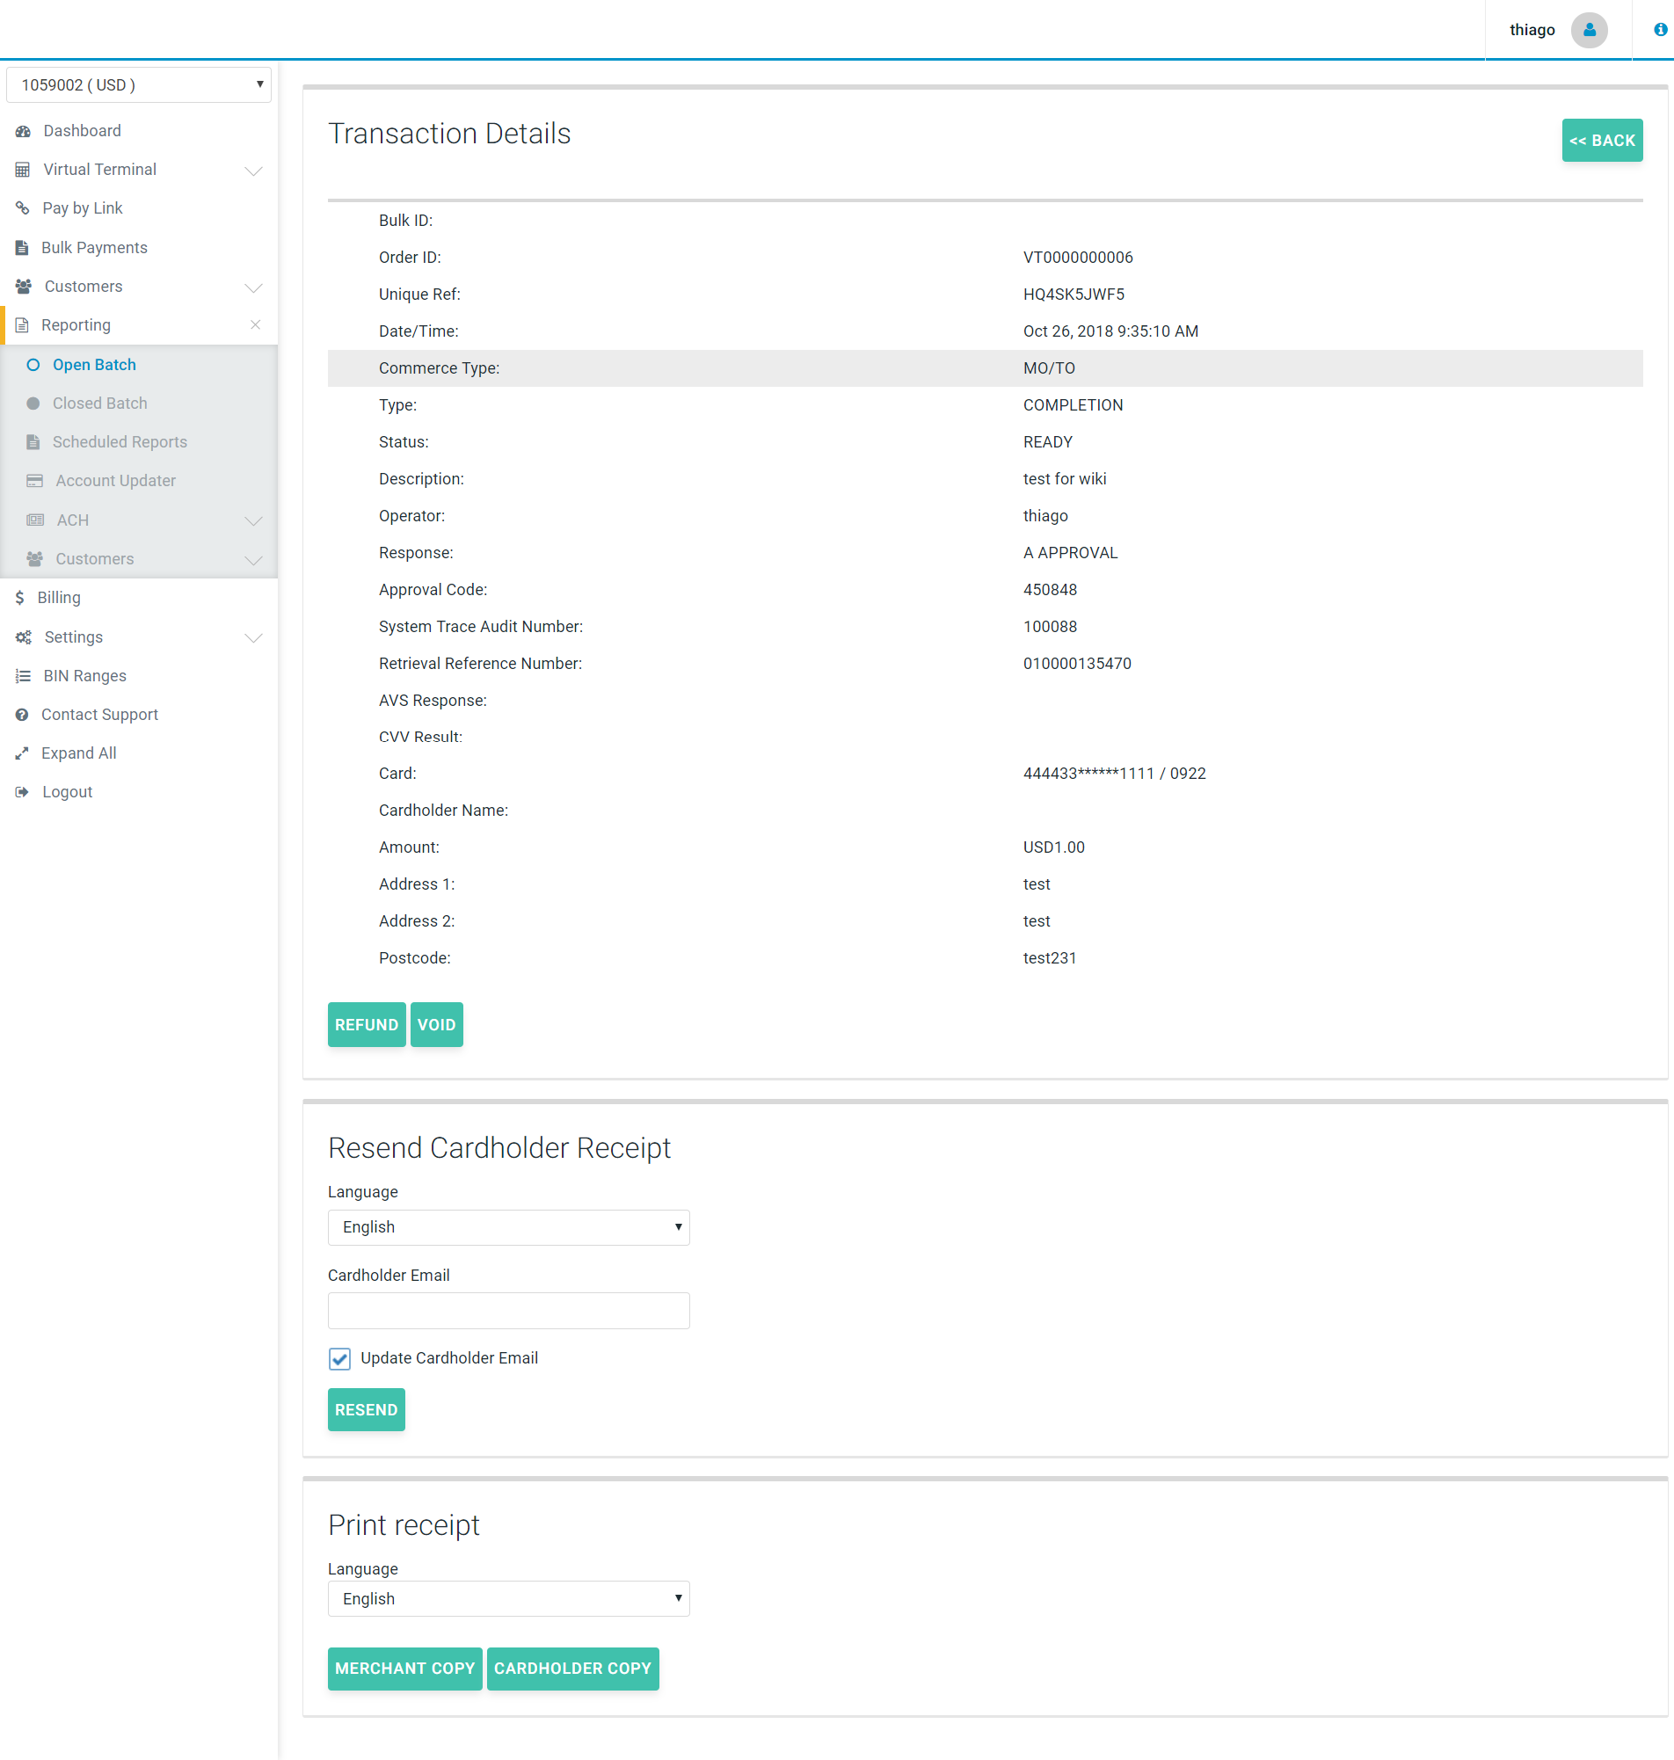
Task: Open Closed Batch report
Action: click(x=99, y=404)
